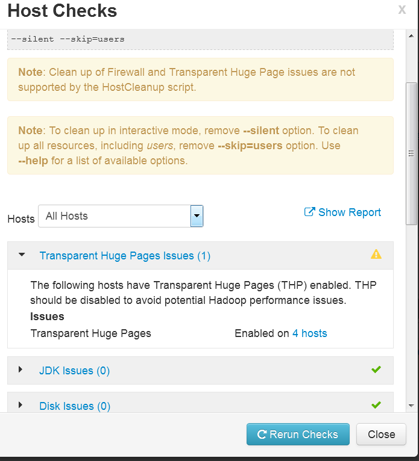Image resolution: width=419 pixels, height=461 pixels.
Task: Click the 'Host Checks' dialog title
Action: pos(62,11)
